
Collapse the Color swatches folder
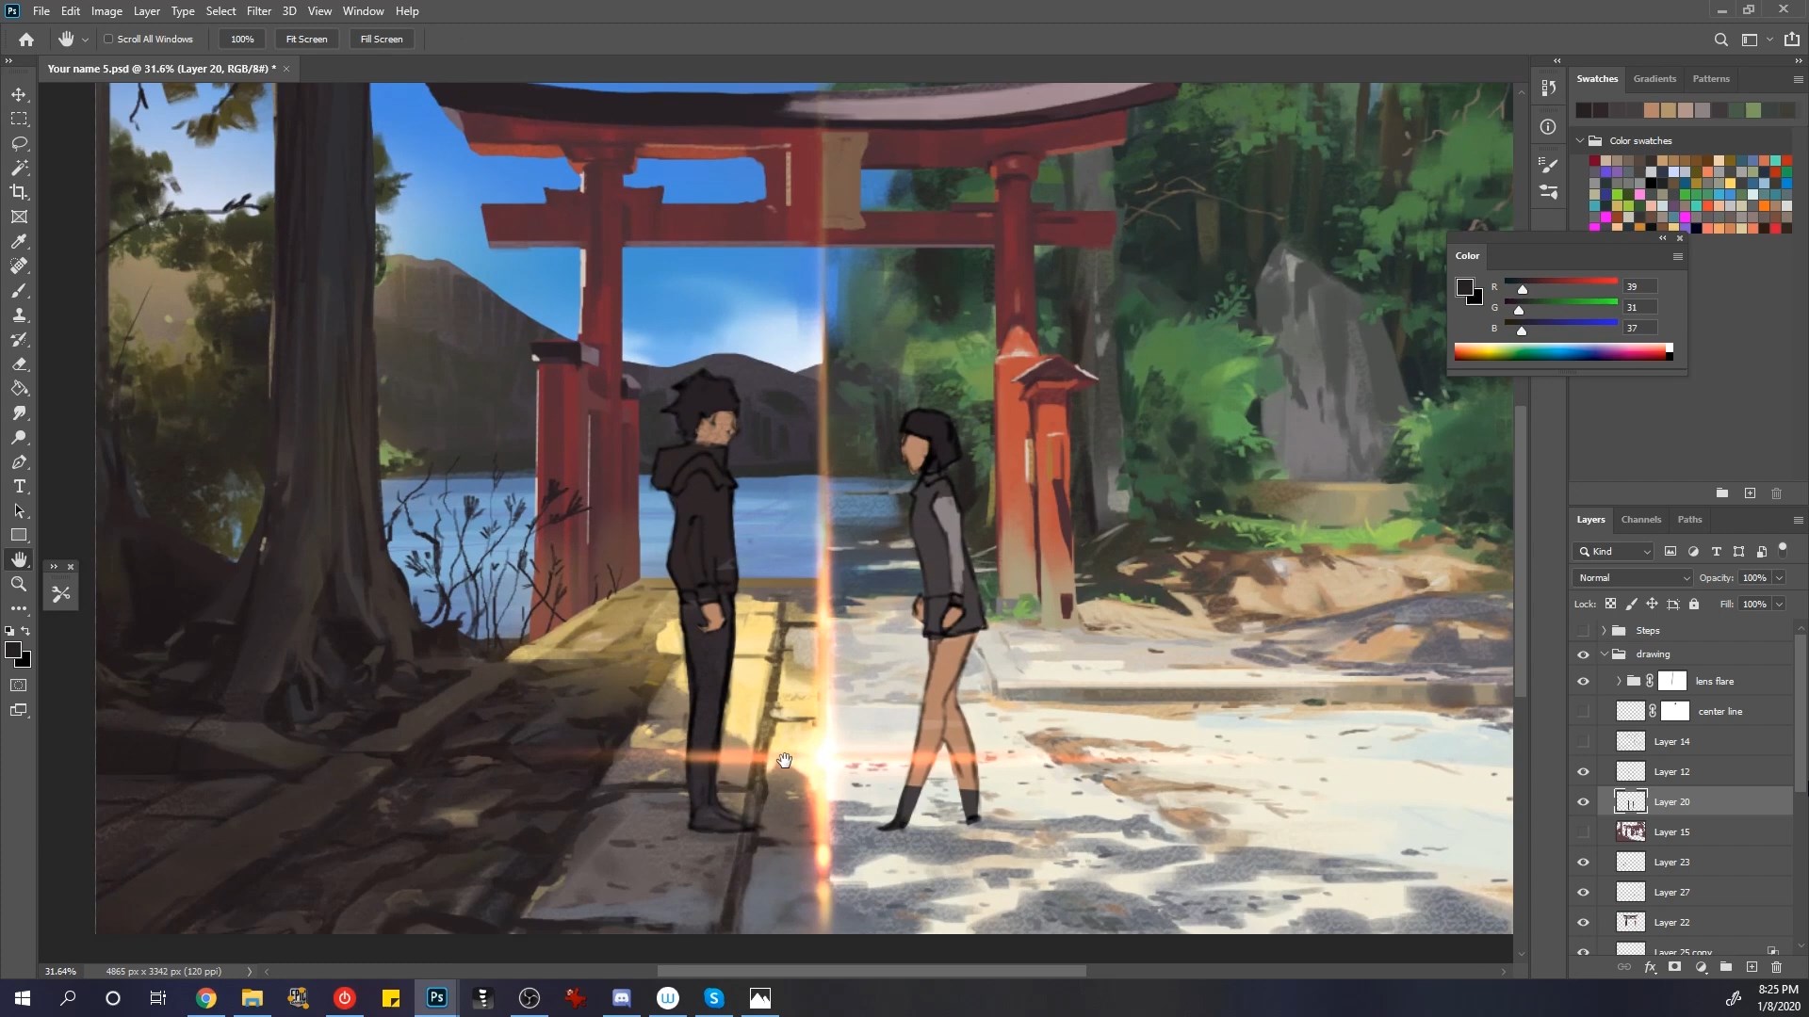click(x=1580, y=140)
